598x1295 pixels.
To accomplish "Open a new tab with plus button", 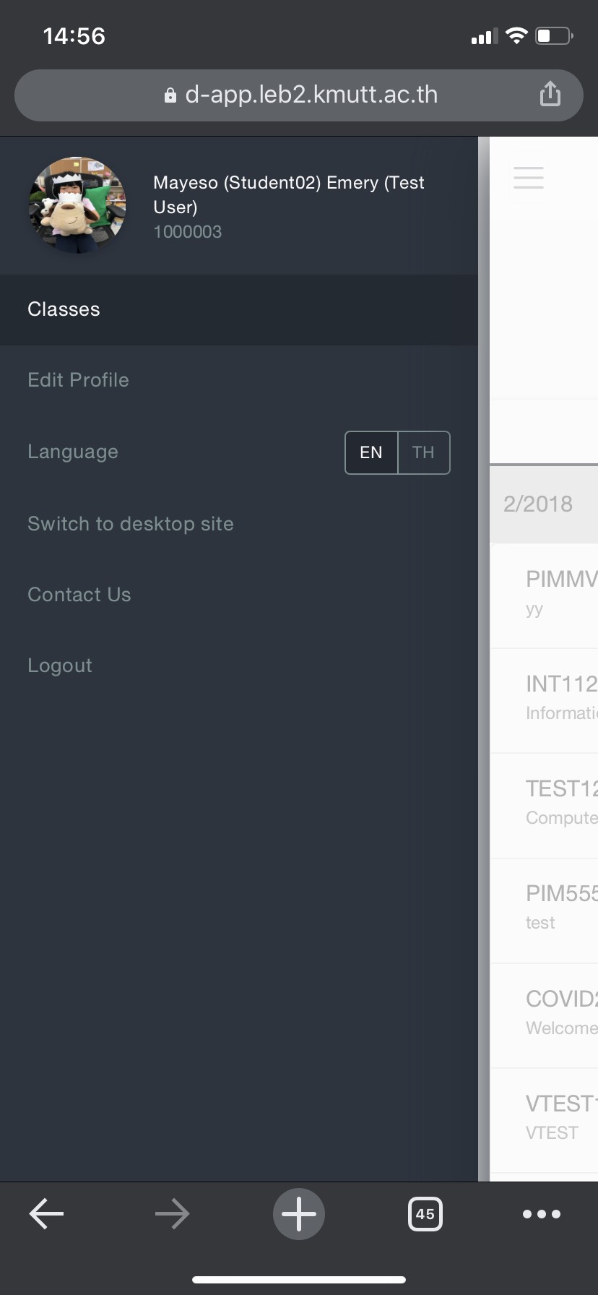I will (299, 1214).
